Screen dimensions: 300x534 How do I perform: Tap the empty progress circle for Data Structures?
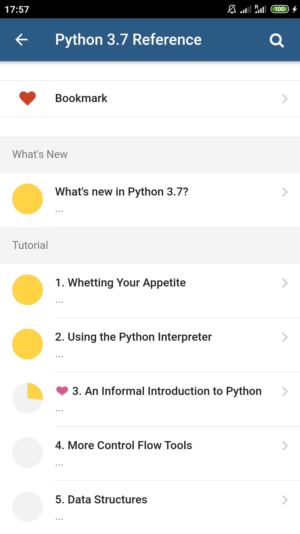(x=27, y=507)
